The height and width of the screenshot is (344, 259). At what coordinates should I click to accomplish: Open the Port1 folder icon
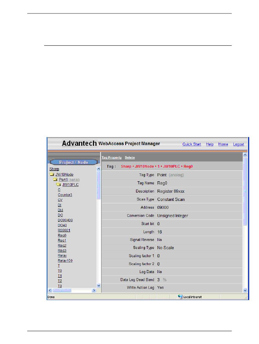pos(55,179)
